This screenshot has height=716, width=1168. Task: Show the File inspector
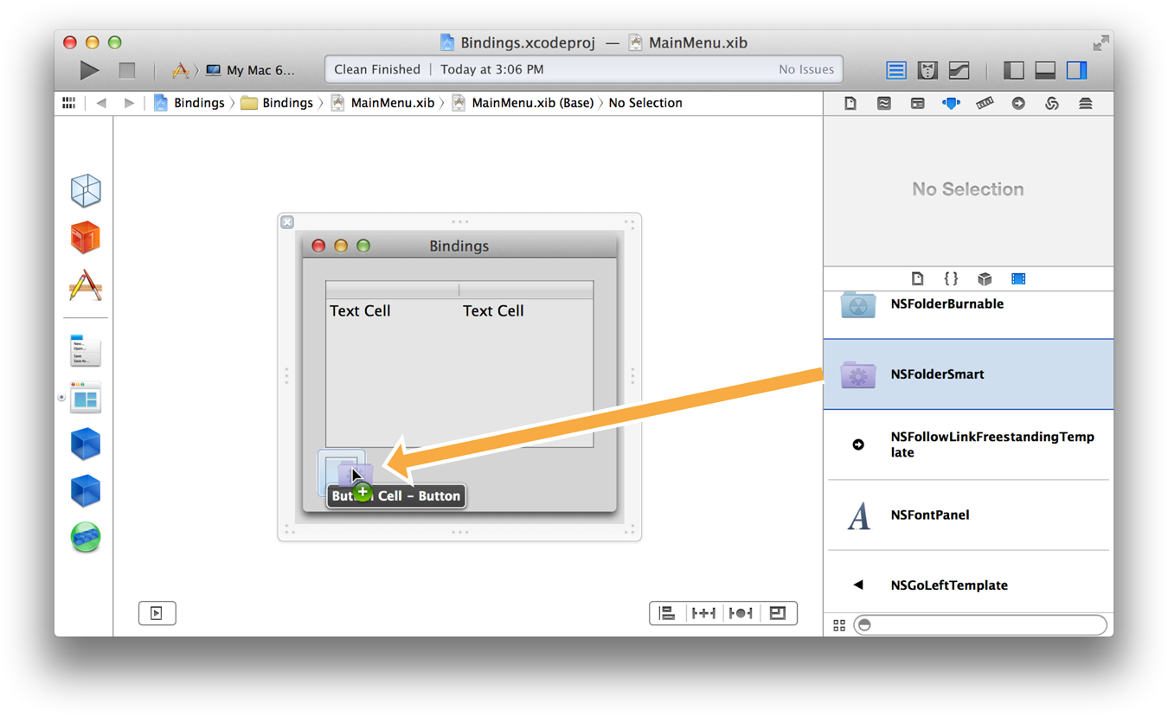click(x=850, y=103)
